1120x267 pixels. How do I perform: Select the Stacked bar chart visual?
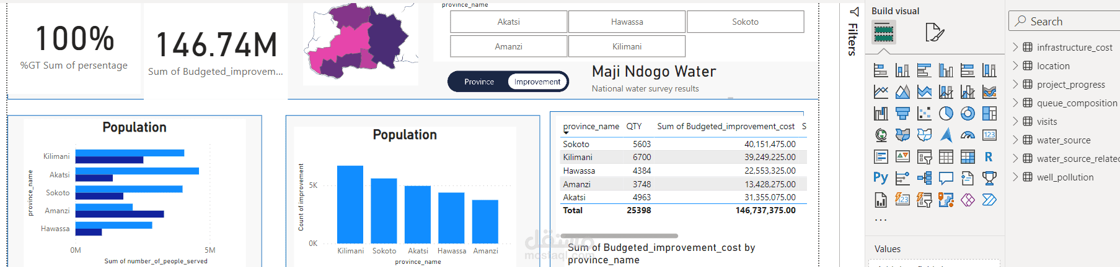(x=881, y=70)
